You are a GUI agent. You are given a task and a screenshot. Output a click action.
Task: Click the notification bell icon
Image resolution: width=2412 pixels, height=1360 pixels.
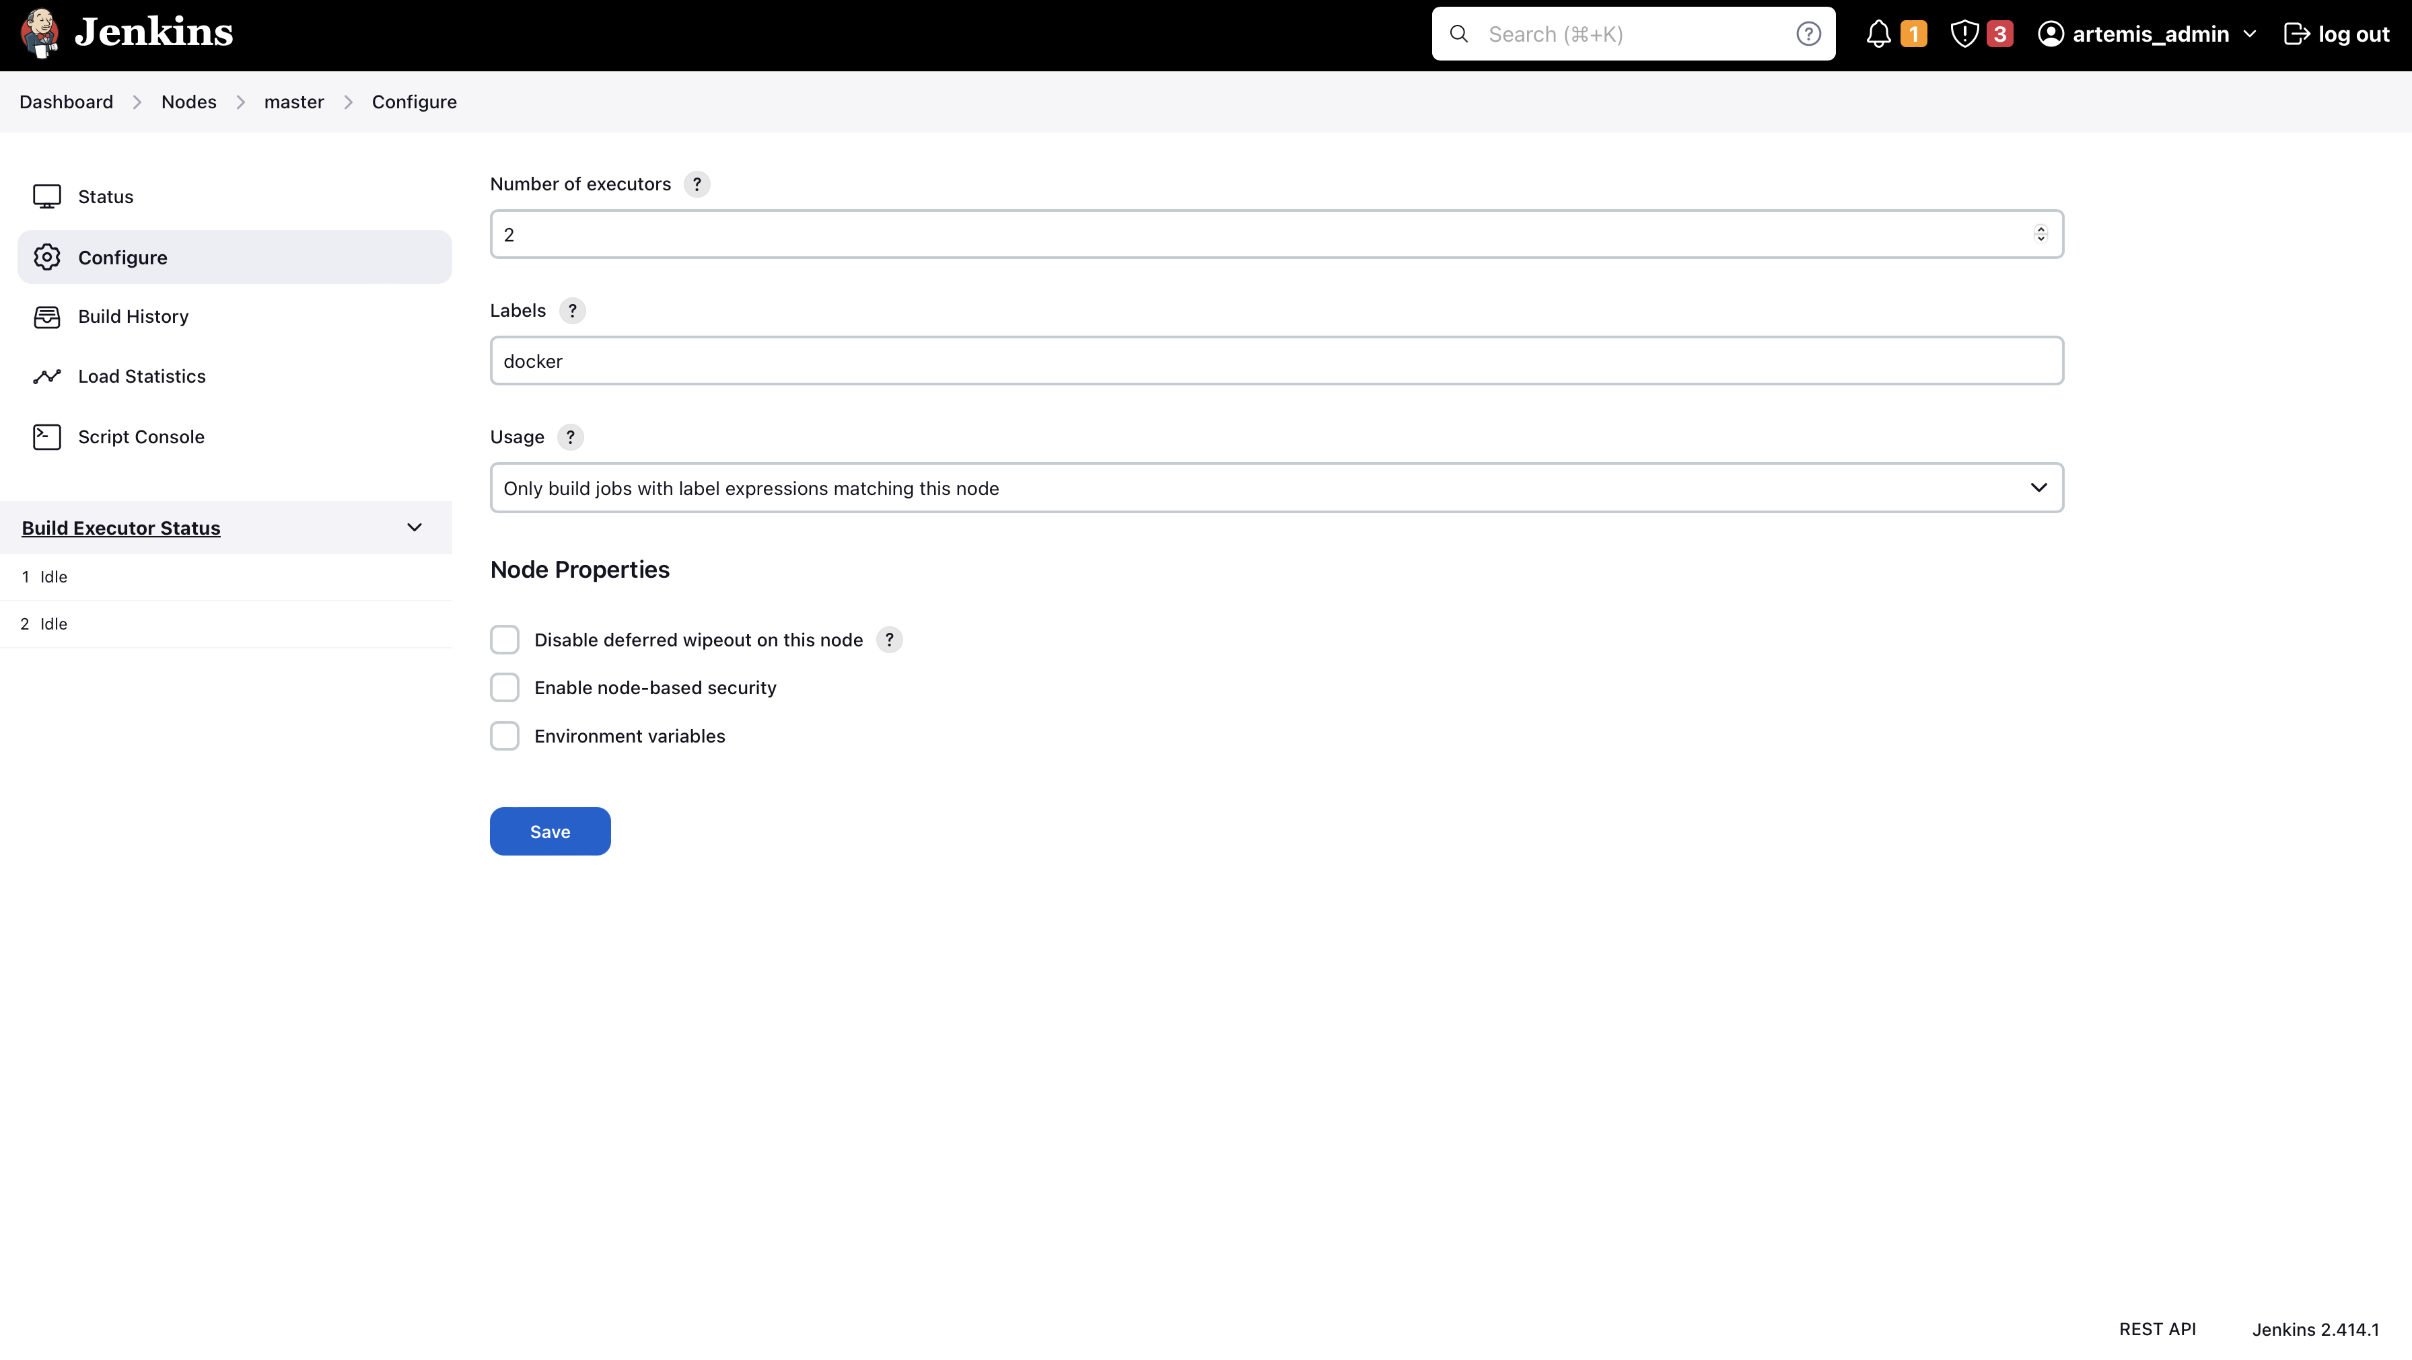tap(1879, 34)
